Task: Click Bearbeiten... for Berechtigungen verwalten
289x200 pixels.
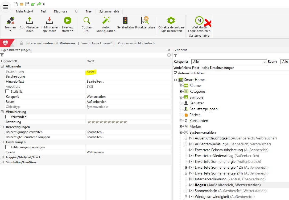Action: pyautogui.click(x=95, y=132)
